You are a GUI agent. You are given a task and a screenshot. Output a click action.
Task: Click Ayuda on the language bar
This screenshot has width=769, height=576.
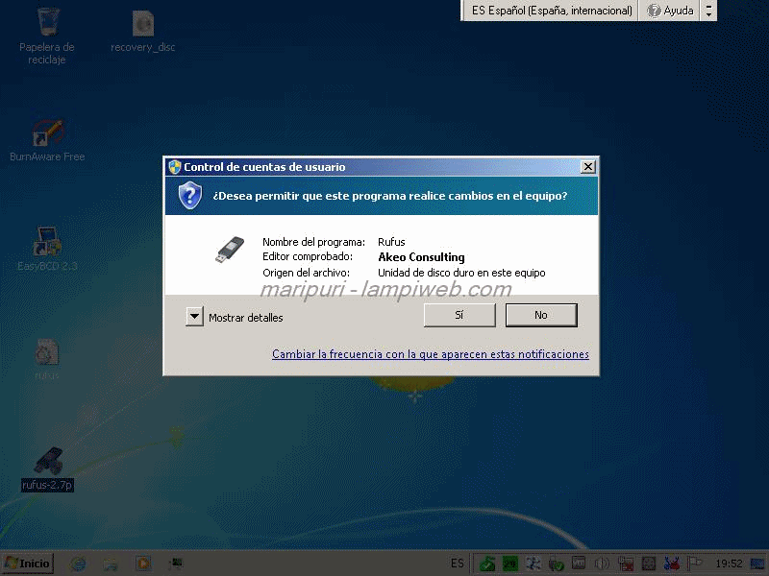(x=671, y=11)
